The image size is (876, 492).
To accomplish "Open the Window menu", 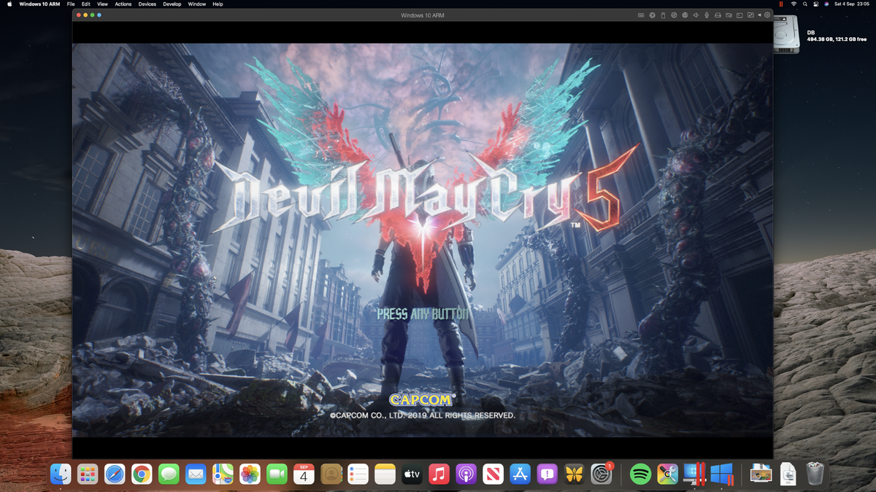I will [197, 4].
